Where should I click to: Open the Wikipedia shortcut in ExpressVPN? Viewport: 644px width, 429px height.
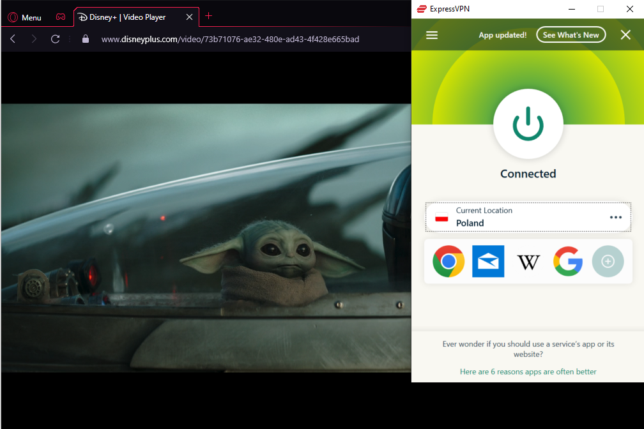pyautogui.click(x=528, y=262)
